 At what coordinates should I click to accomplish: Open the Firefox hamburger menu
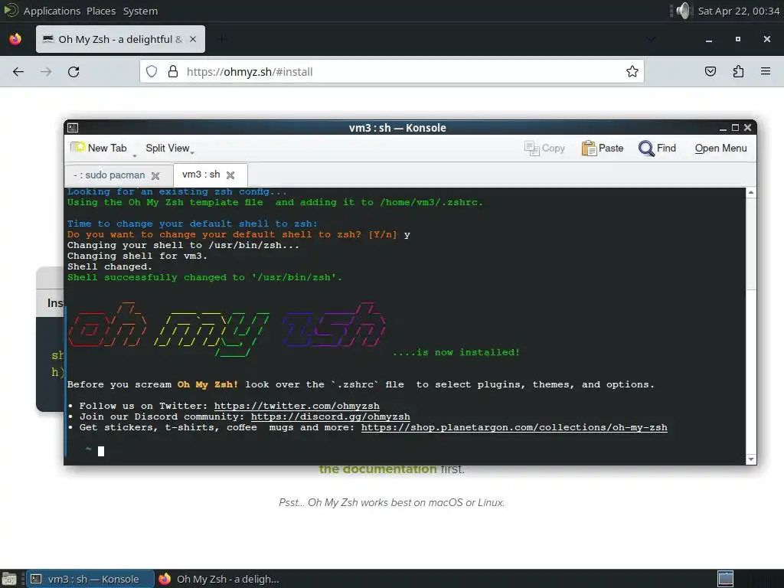pos(766,71)
